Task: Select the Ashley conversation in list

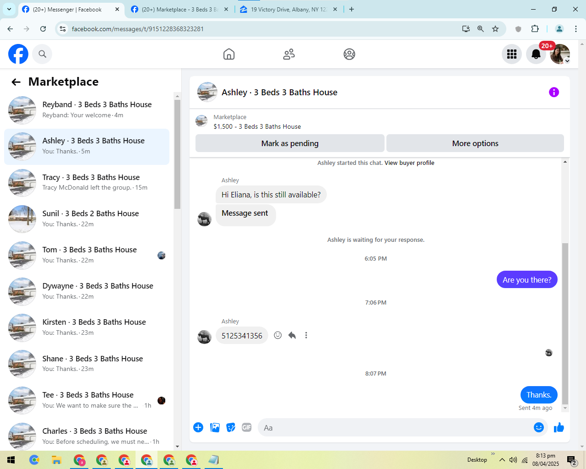Action: click(87, 147)
